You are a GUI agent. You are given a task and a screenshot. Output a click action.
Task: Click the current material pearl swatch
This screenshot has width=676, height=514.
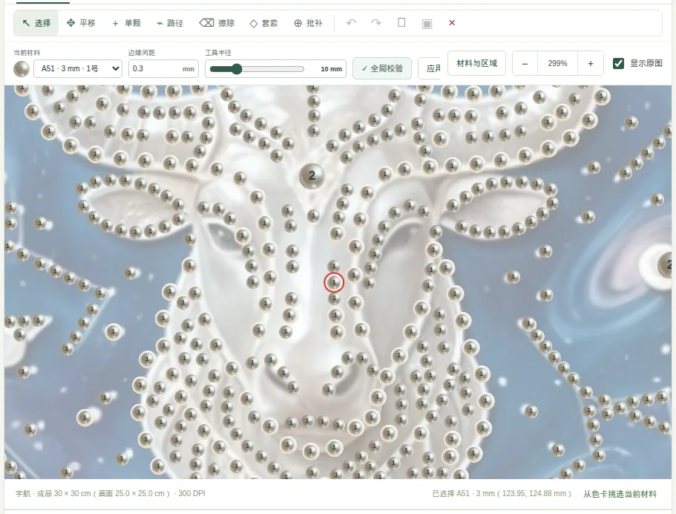click(22, 68)
